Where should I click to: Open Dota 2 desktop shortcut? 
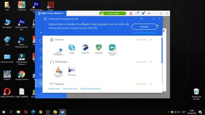tap(51, 6)
